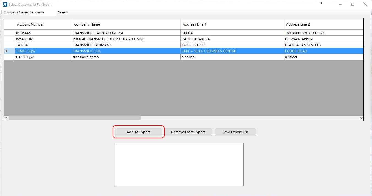Click the Company Name column header
The image size is (372, 196).
pyautogui.click(x=126, y=24)
